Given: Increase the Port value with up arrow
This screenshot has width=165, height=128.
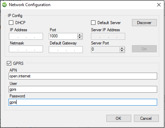Looking at the screenshot, I should [x=80, y=35].
